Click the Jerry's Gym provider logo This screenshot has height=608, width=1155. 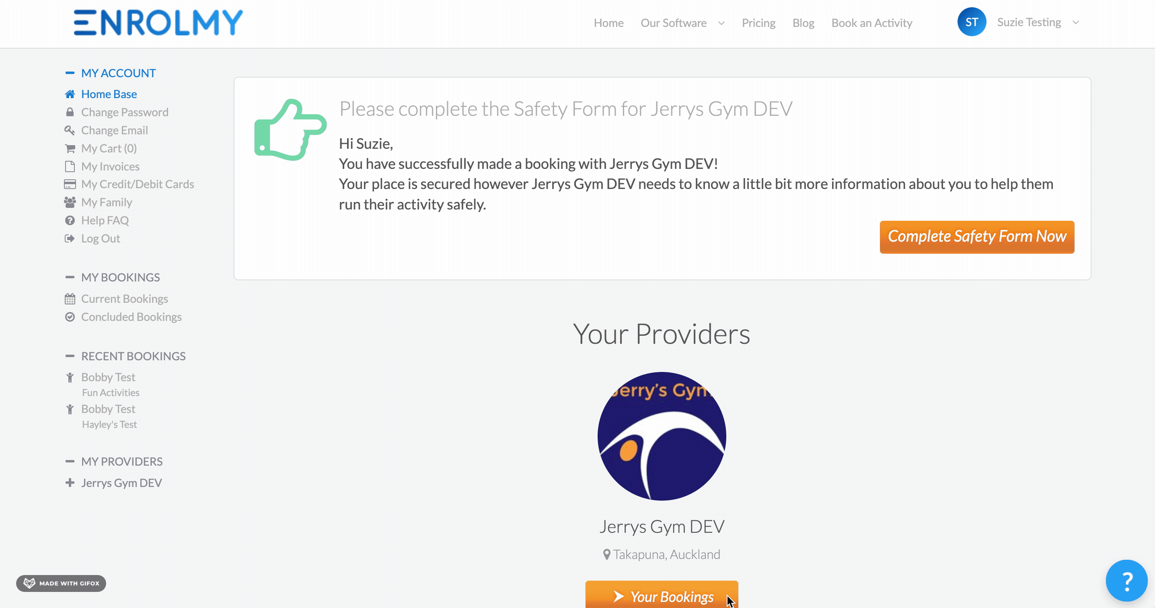[x=662, y=436]
